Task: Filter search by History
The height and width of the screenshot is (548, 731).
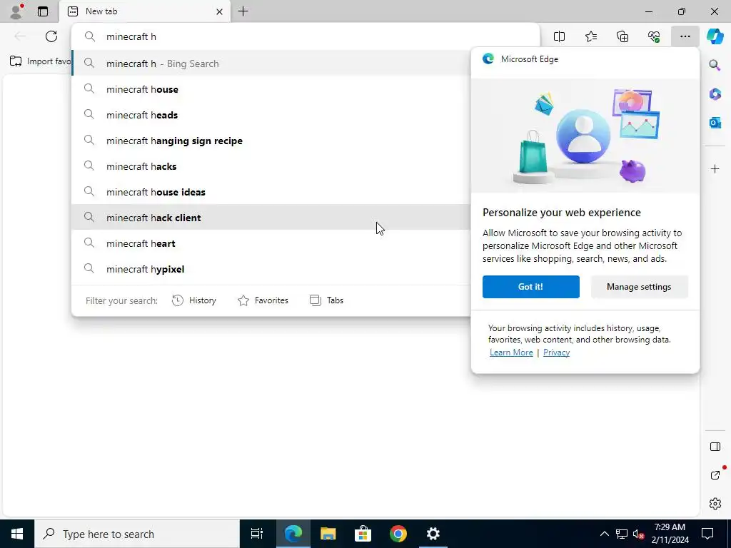Action: tap(194, 300)
